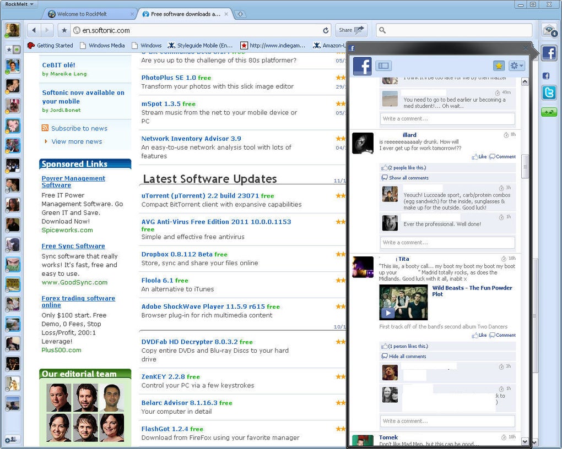Toggle the favorites star filter in left sidebar
This screenshot has height=449, width=562.
pyautogui.click(x=9, y=50)
